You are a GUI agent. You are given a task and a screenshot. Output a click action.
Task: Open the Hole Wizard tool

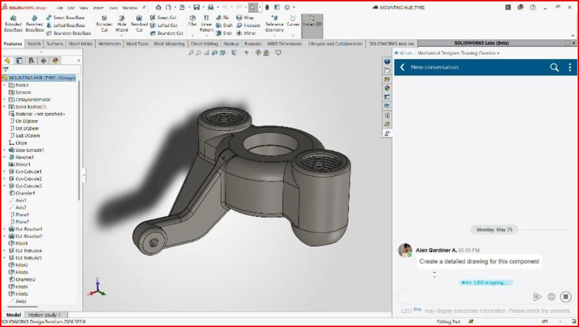(x=122, y=24)
